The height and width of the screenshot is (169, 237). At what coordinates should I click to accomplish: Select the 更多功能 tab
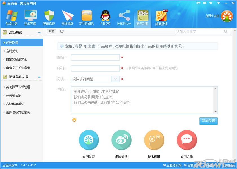(142, 18)
